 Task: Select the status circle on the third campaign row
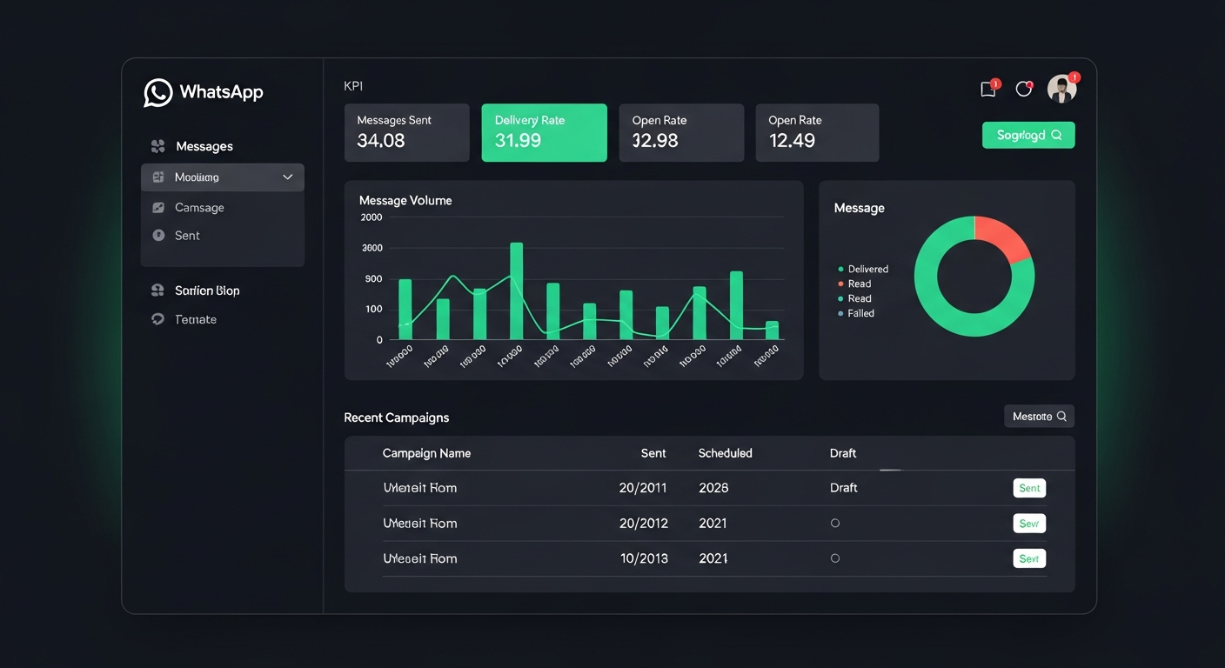835,558
